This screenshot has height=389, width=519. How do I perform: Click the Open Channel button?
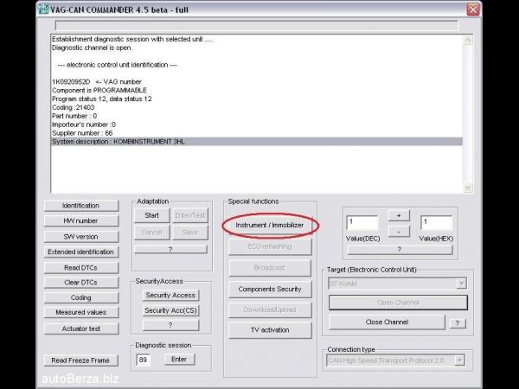(x=398, y=303)
